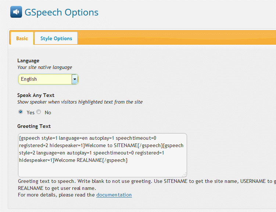Click the Language label
The image size is (276, 212).
pyautogui.click(x=28, y=61)
